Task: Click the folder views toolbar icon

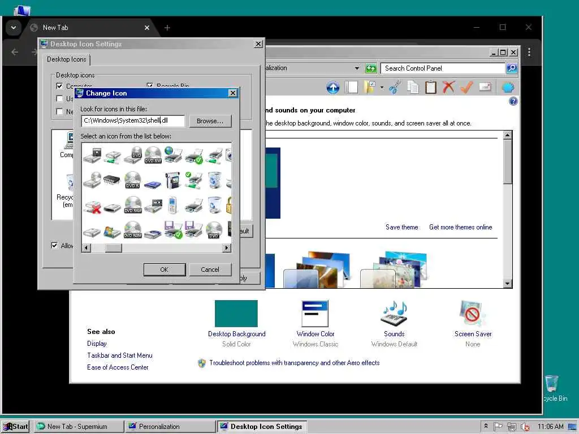Action: click(x=370, y=88)
